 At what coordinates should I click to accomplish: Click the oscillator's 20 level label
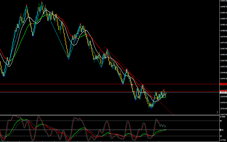(x=221, y=136)
